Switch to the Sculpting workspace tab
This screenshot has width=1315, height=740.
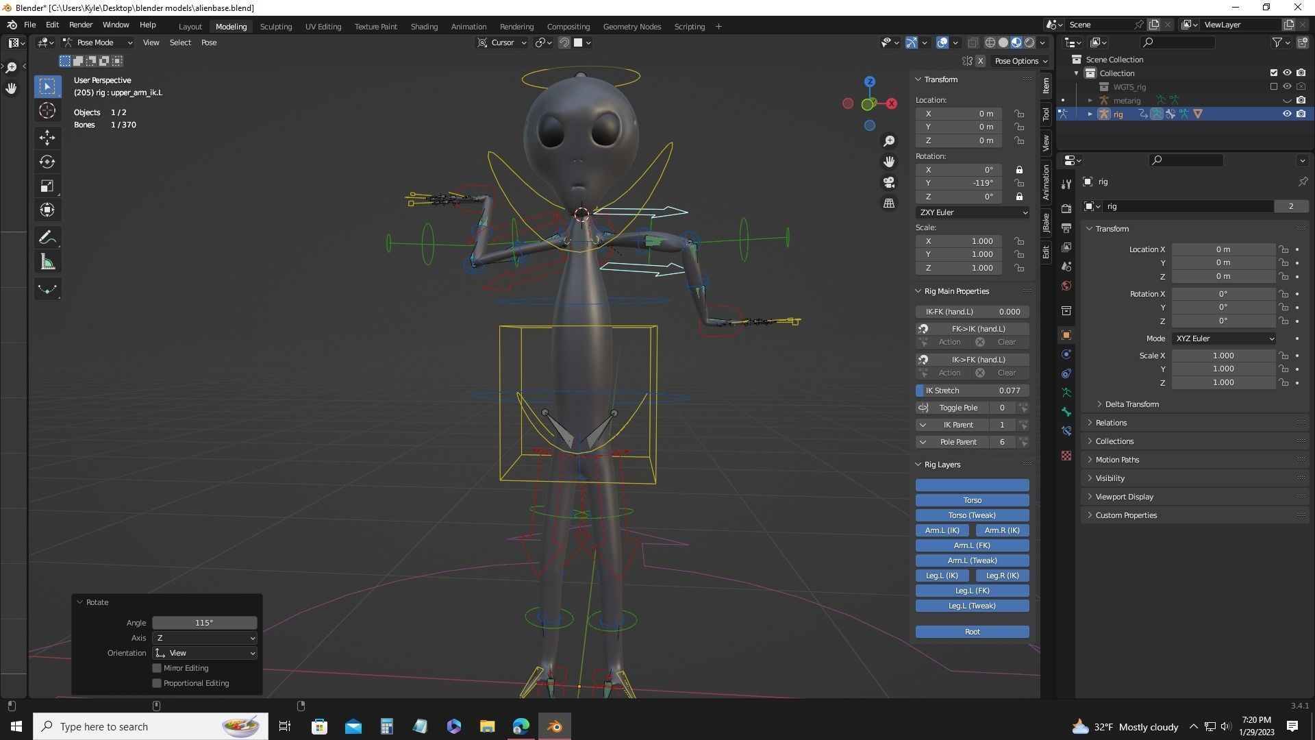click(x=275, y=27)
